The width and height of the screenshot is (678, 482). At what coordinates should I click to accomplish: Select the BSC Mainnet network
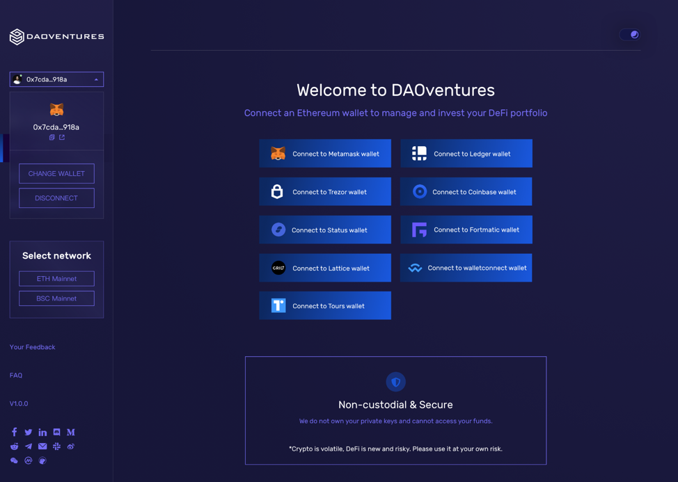[x=56, y=298]
